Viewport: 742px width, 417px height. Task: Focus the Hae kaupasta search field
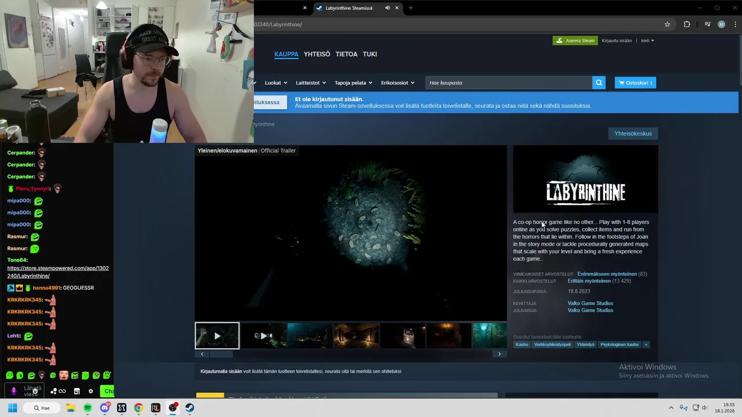(508, 83)
